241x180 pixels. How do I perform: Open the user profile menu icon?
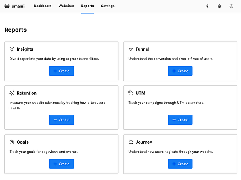coord(231,6)
